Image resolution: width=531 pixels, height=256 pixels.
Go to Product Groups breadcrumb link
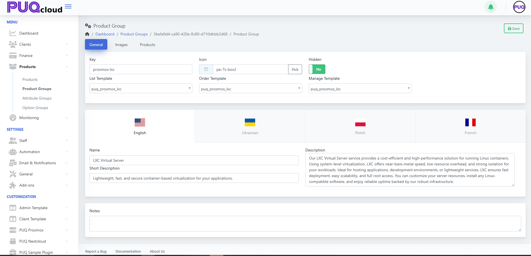pyautogui.click(x=134, y=34)
